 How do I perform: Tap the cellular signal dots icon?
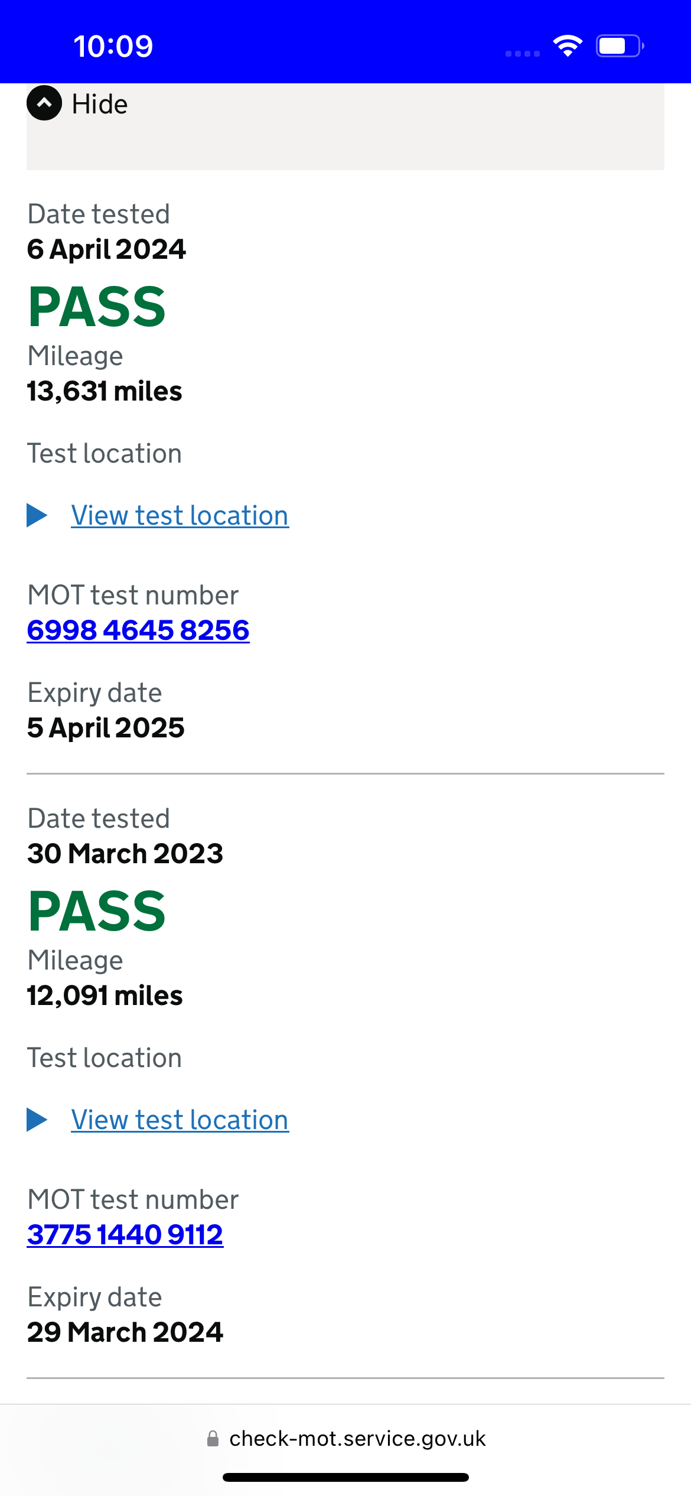(x=523, y=54)
